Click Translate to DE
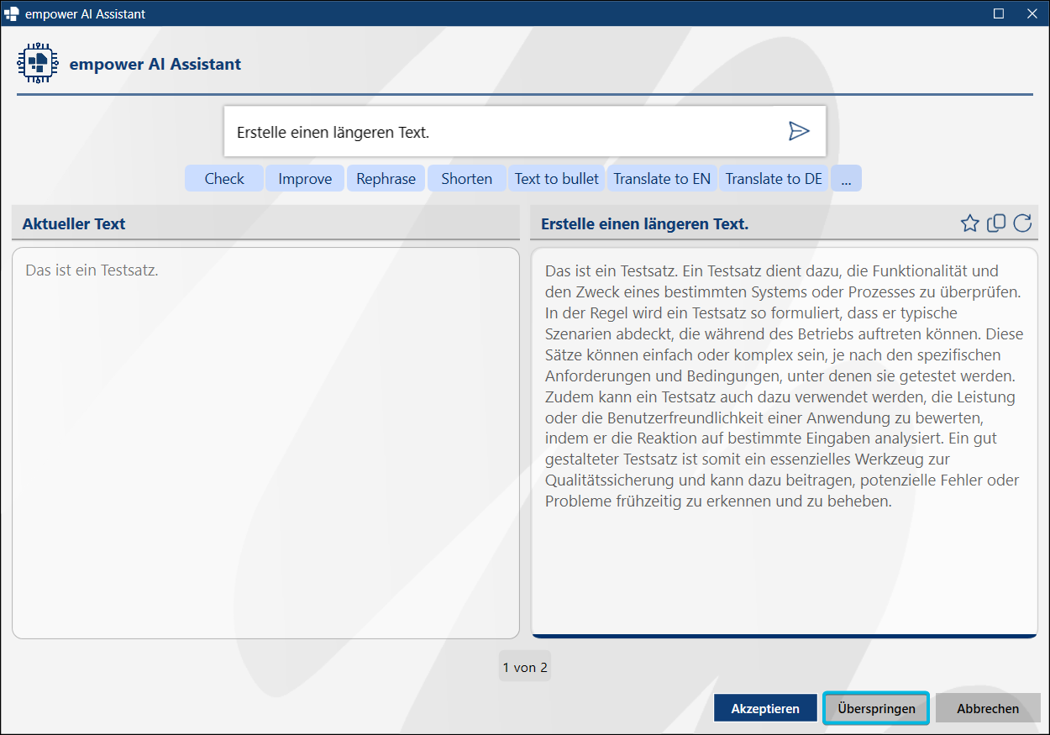This screenshot has width=1050, height=735. pos(774,178)
